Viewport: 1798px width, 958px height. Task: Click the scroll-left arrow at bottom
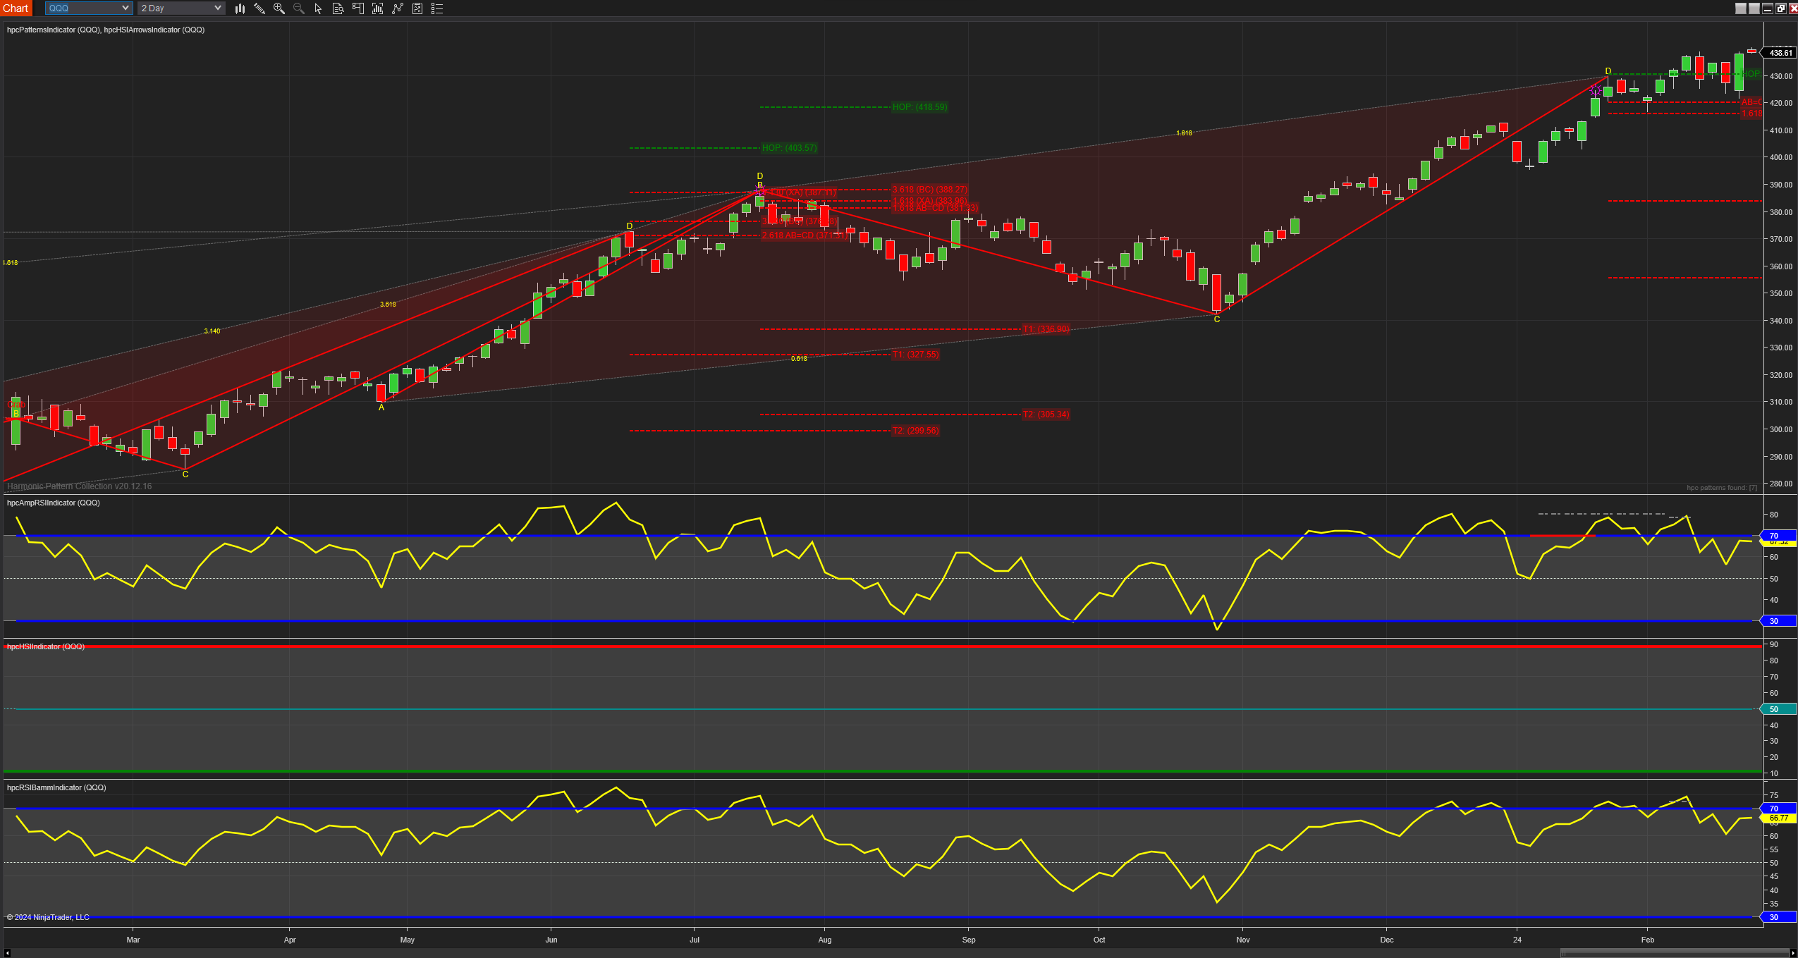pos(7,953)
